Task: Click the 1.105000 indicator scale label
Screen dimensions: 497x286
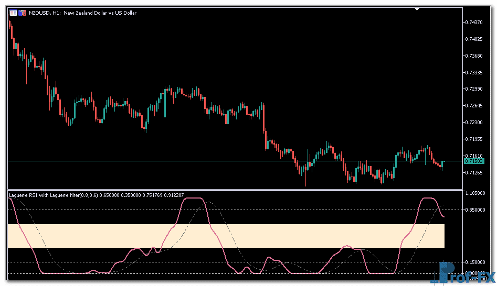Action: pos(475,193)
